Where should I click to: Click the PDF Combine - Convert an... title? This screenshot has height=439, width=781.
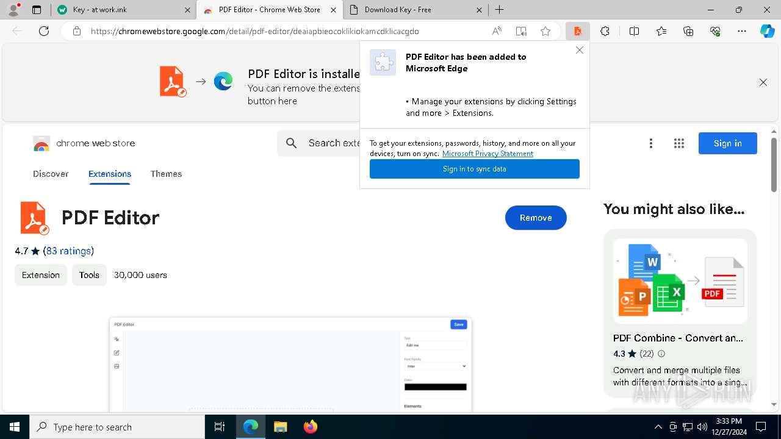[678, 338]
